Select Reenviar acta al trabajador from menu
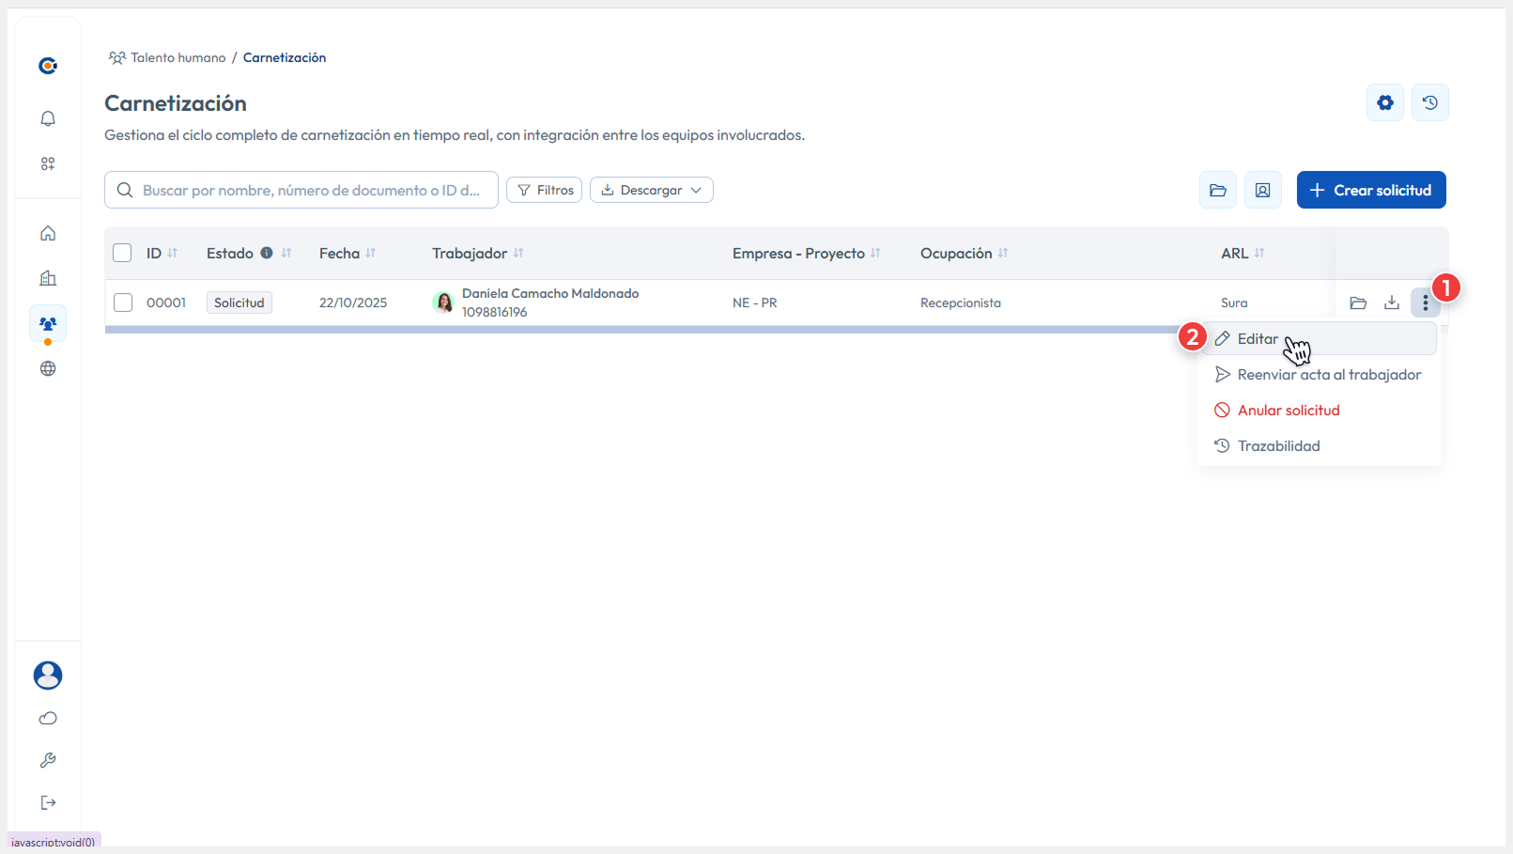This screenshot has width=1513, height=854. (1329, 374)
